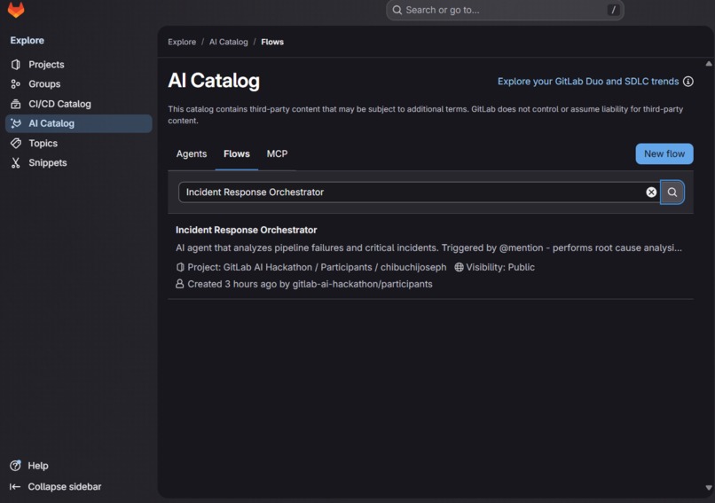715x503 pixels.
Task: Click the AI Catalog page heading
Action: (214, 81)
